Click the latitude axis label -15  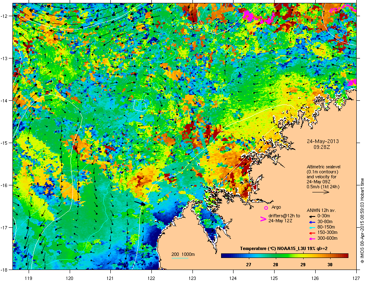(x=5, y=143)
